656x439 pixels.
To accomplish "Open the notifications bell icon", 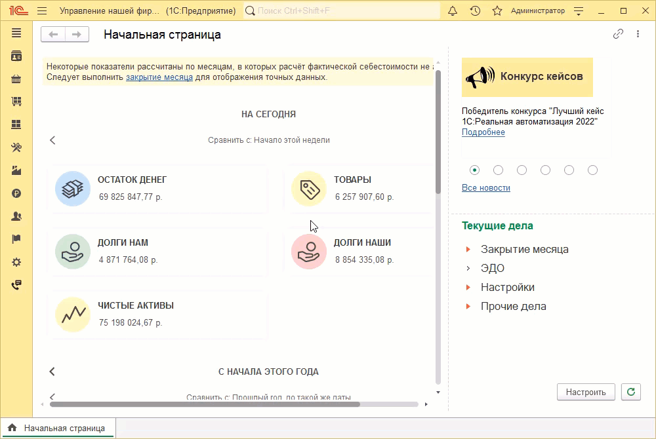I will pyautogui.click(x=452, y=10).
